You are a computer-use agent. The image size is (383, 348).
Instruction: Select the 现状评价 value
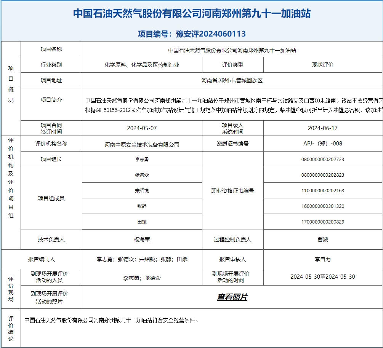pos(323,65)
